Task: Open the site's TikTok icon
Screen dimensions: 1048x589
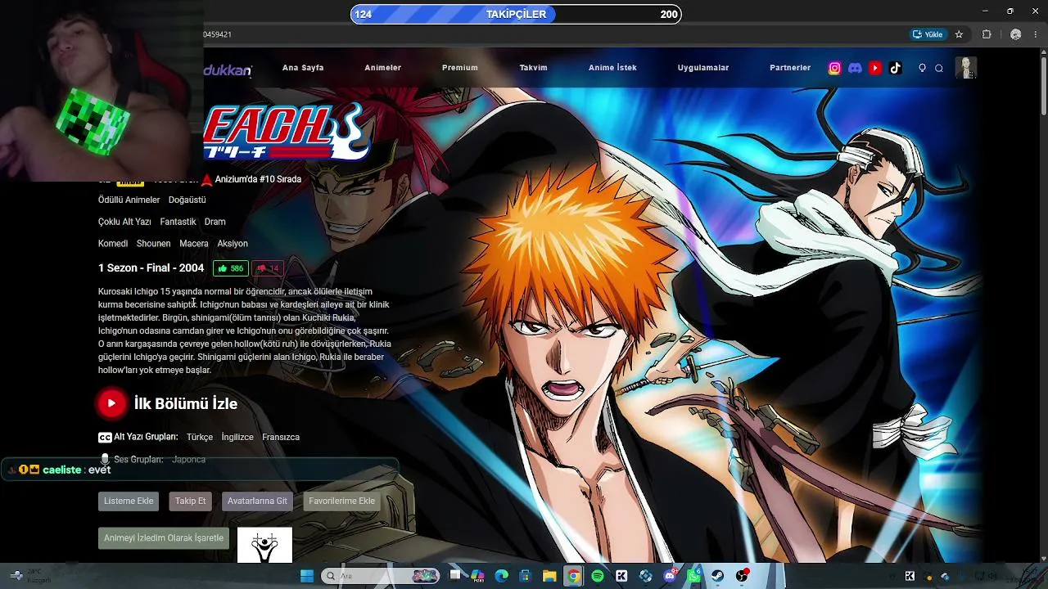Action: click(x=896, y=68)
